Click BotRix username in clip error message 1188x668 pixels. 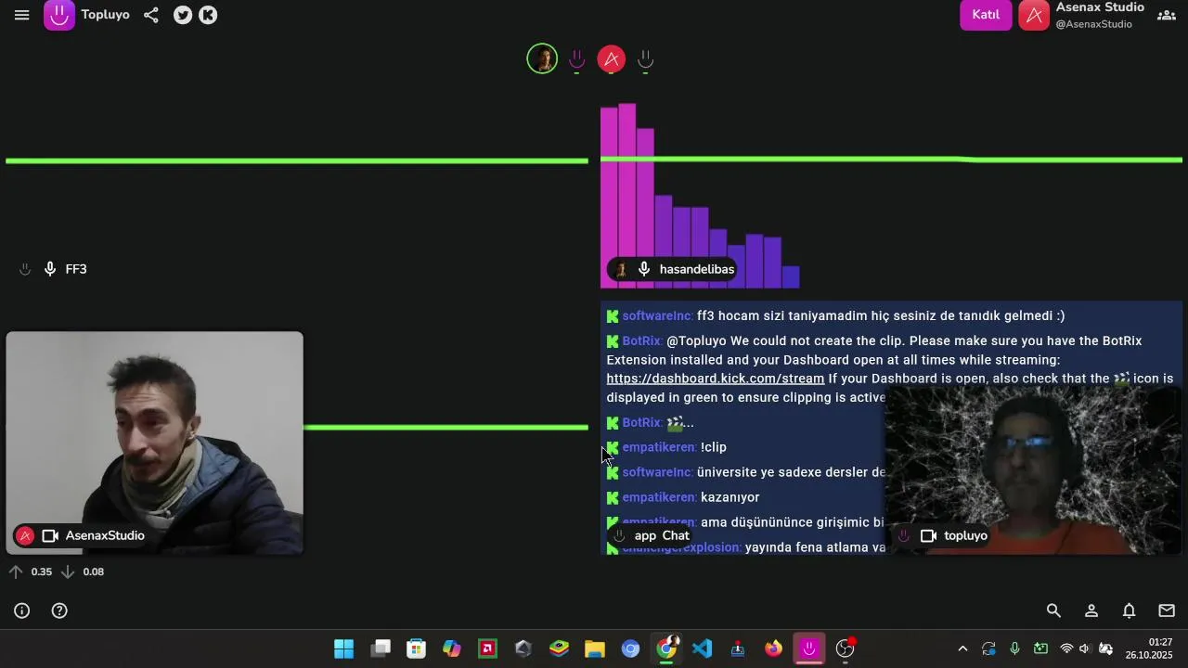tap(642, 340)
